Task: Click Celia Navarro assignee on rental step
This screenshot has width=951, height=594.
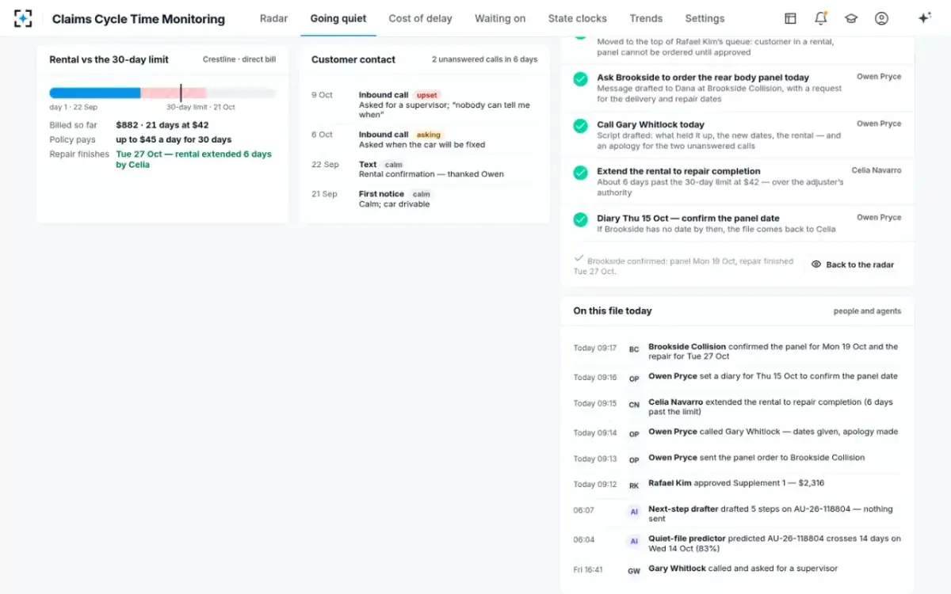Action: (877, 170)
